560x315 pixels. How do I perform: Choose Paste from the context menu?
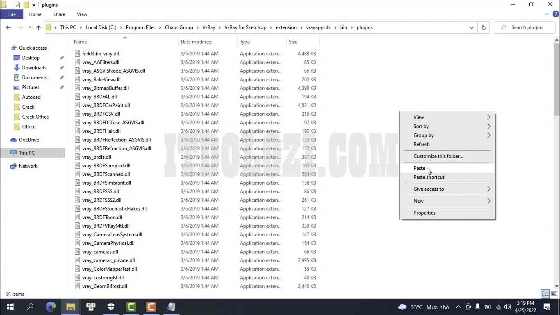point(419,168)
